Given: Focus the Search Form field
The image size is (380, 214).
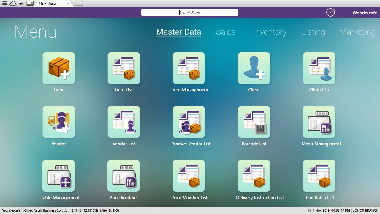Looking at the screenshot, I should tap(190, 12).
